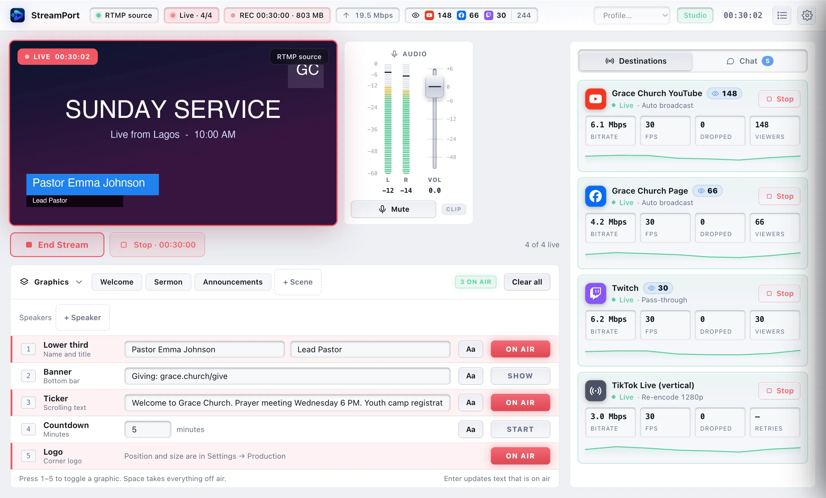Screen dimensions: 826x498
Task: Mute the audio
Action: coord(393,209)
